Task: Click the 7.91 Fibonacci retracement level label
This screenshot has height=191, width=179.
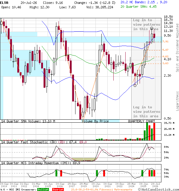Action: (x=165, y=42)
